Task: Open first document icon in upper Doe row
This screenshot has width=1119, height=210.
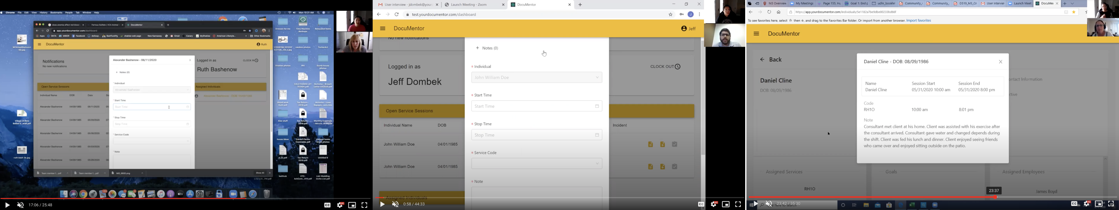Action: tap(650, 145)
